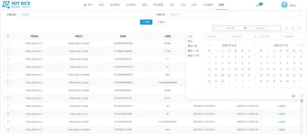Viewport: 307px width, 134px height.
Task: Choose the 最近一周 shortcut
Action: pyautogui.click(x=192, y=46)
